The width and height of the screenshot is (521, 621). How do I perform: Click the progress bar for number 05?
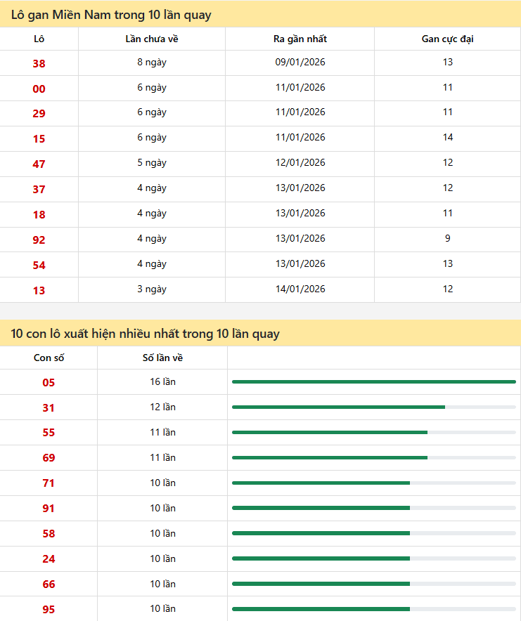(373, 381)
